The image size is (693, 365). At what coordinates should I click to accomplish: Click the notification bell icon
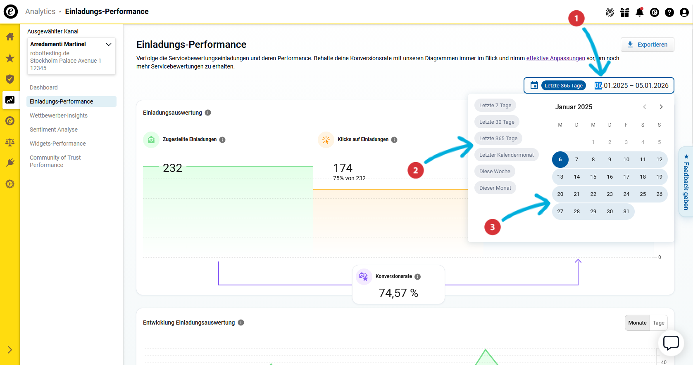point(639,12)
